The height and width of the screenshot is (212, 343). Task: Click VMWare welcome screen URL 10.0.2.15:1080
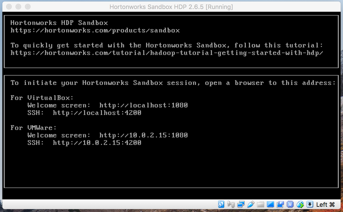[x=144, y=135]
